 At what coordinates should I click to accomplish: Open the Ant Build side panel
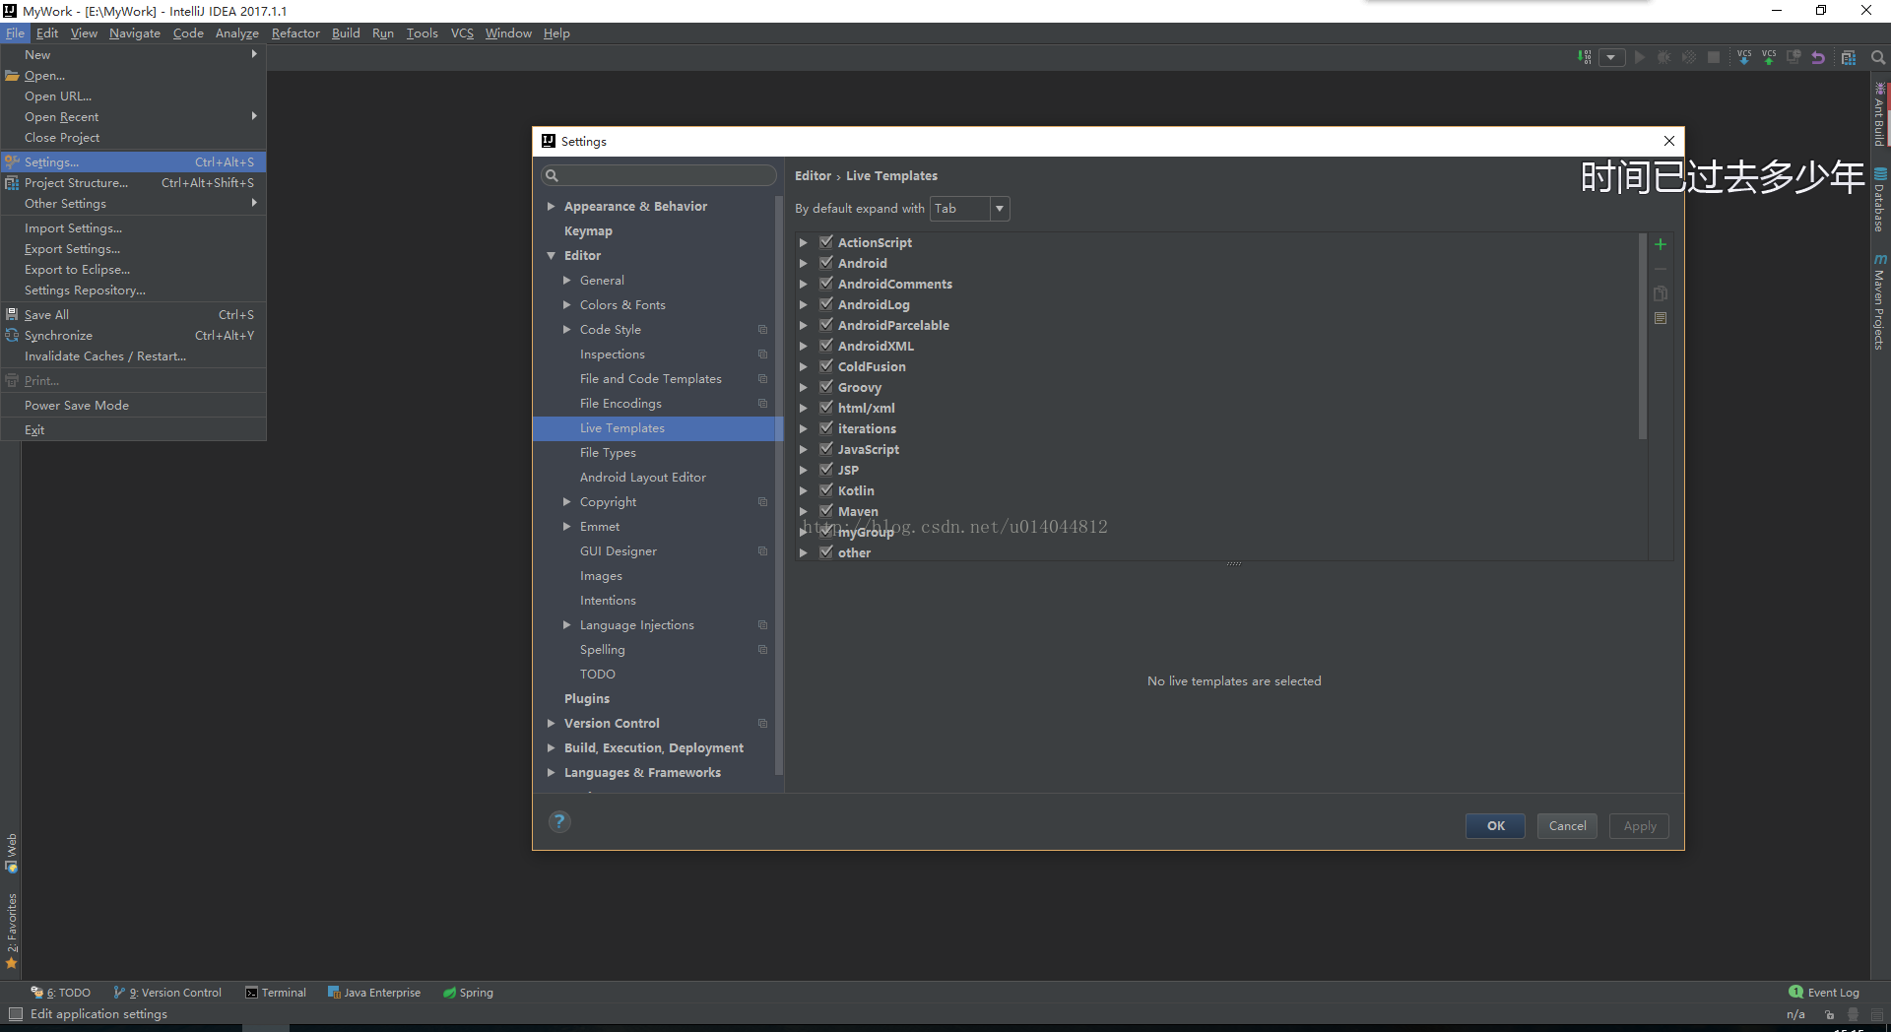click(x=1879, y=114)
